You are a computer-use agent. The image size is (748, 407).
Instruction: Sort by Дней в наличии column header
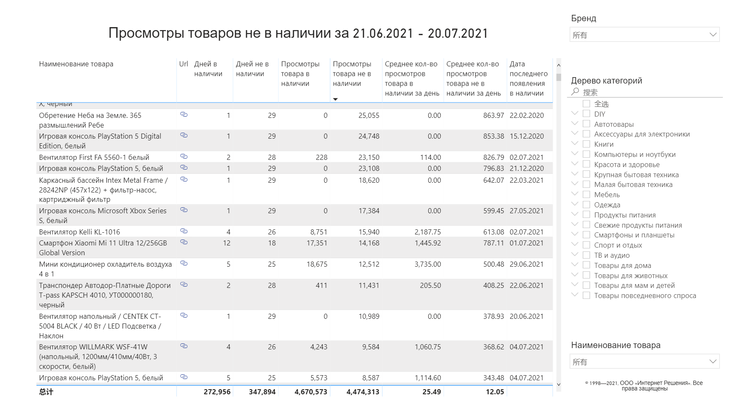208,69
